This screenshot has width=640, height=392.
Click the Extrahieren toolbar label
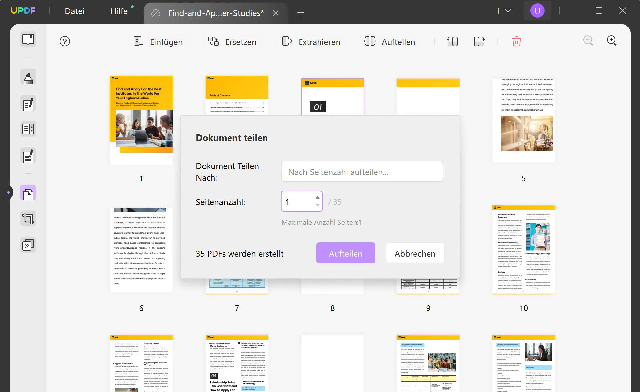(319, 42)
